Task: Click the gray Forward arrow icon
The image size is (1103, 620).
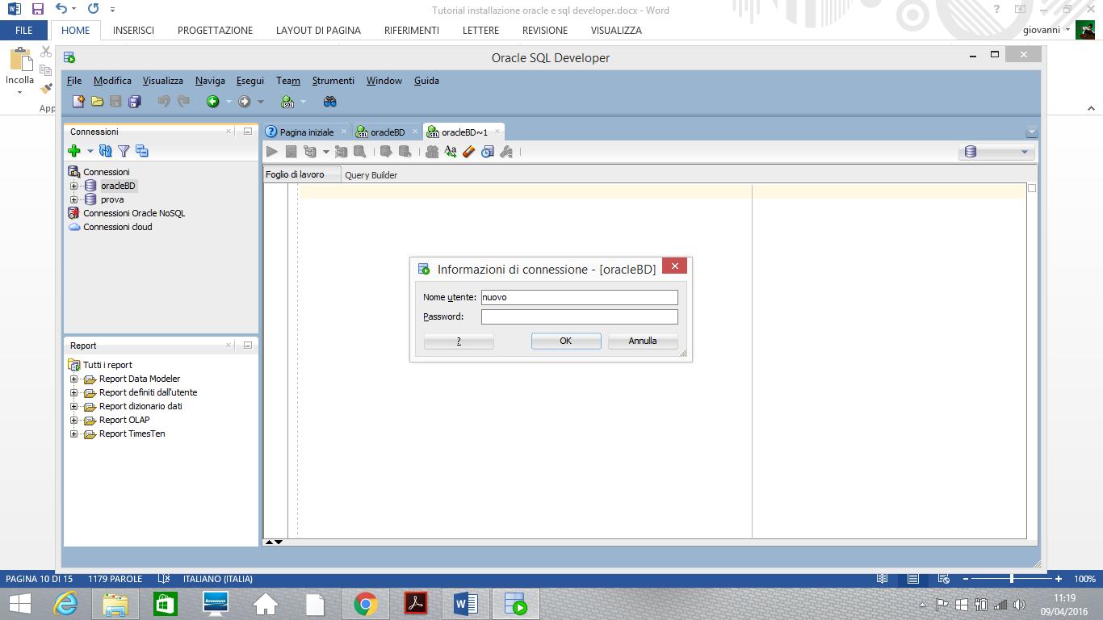Action: pyautogui.click(x=244, y=102)
